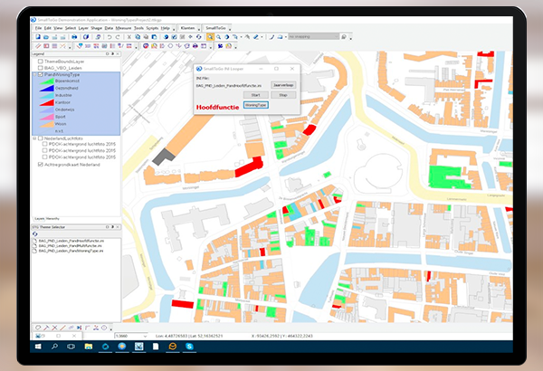Open Skype from the taskbar
Screen dimensions: 543x371
pos(189,347)
